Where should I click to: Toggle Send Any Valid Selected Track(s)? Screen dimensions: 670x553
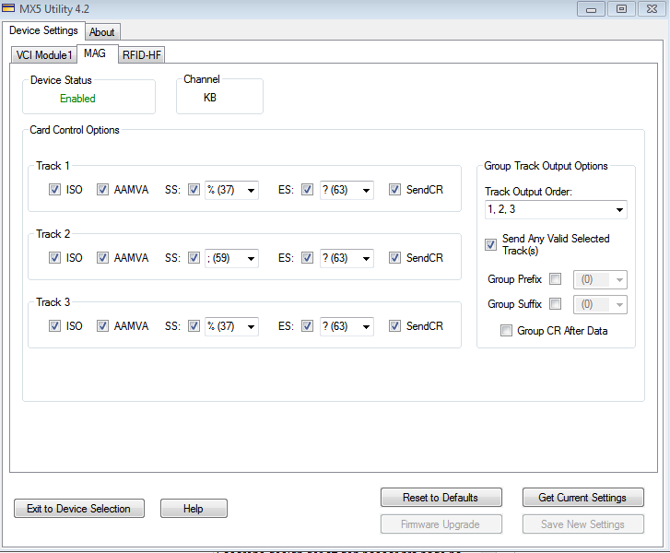[x=490, y=245]
